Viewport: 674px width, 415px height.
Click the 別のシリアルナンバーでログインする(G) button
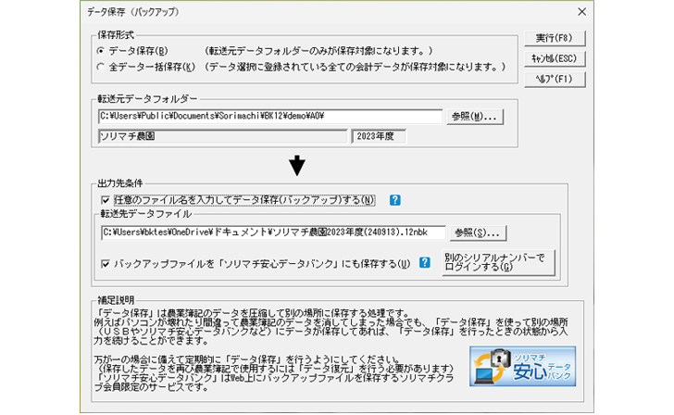click(498, 262)
